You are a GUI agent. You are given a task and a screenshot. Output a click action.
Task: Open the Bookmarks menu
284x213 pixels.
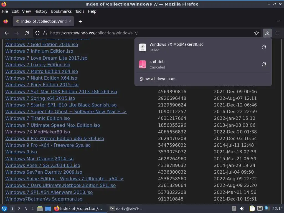pyautogui.click(x=61, y=11)
